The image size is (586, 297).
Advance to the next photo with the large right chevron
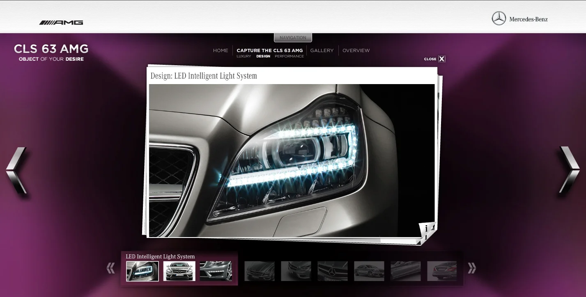[x=570, y=169]
